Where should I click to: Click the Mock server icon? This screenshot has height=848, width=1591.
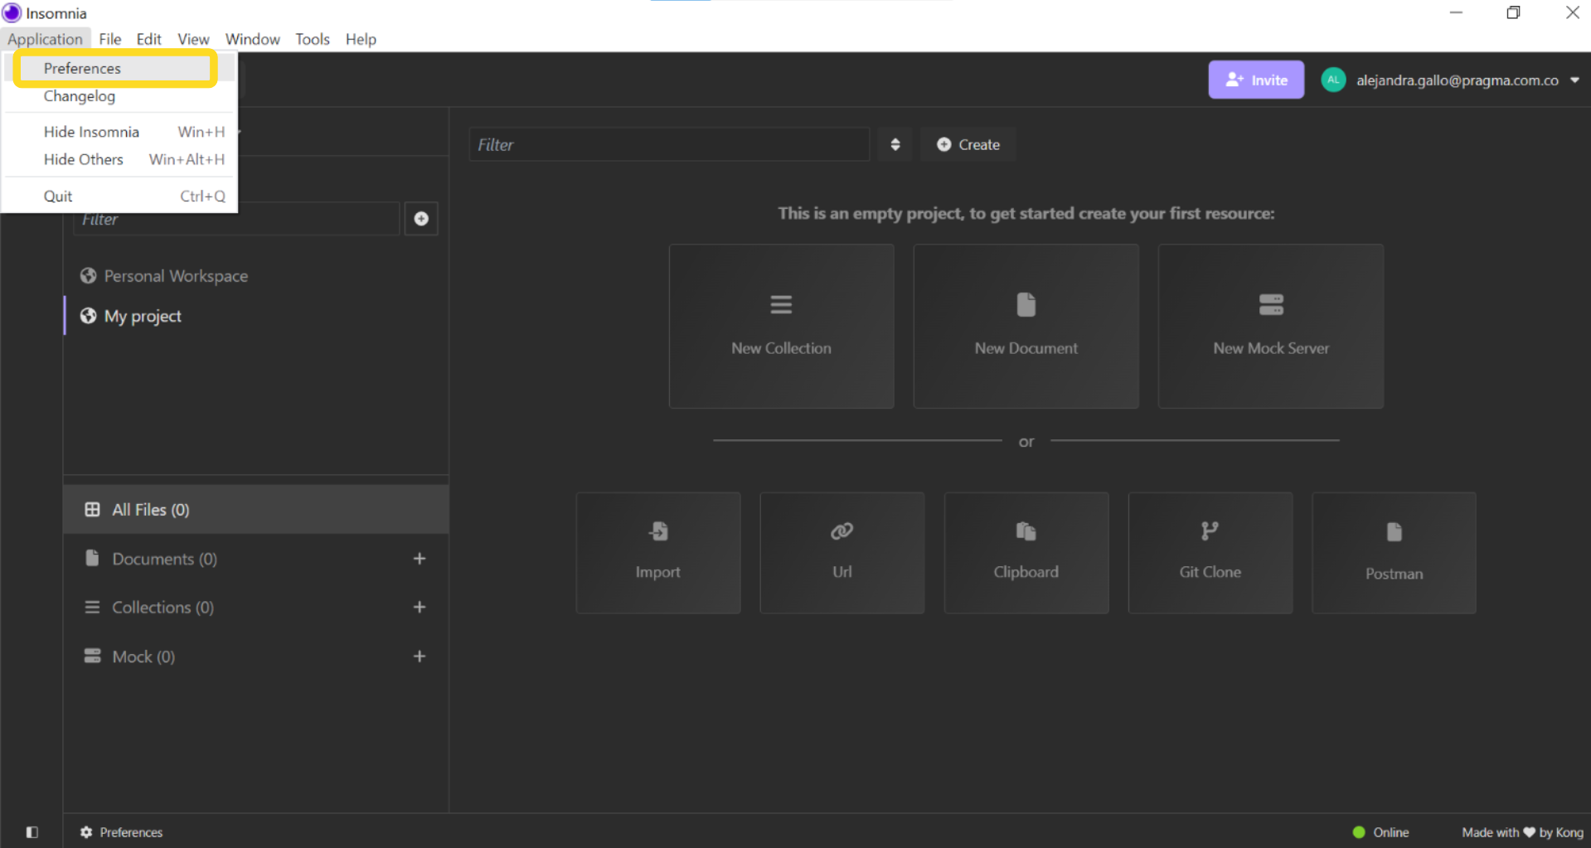click(92, 656)
